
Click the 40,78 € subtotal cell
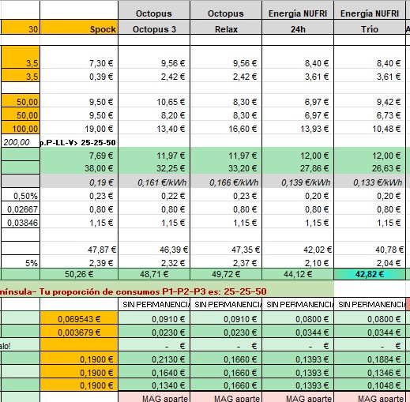pyautogui.click(x=370, y=249)
